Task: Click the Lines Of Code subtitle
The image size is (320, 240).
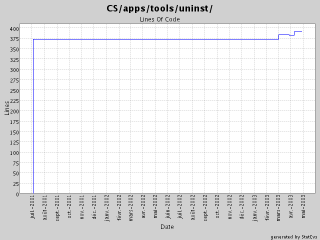Action: click(x=160, y=19)
